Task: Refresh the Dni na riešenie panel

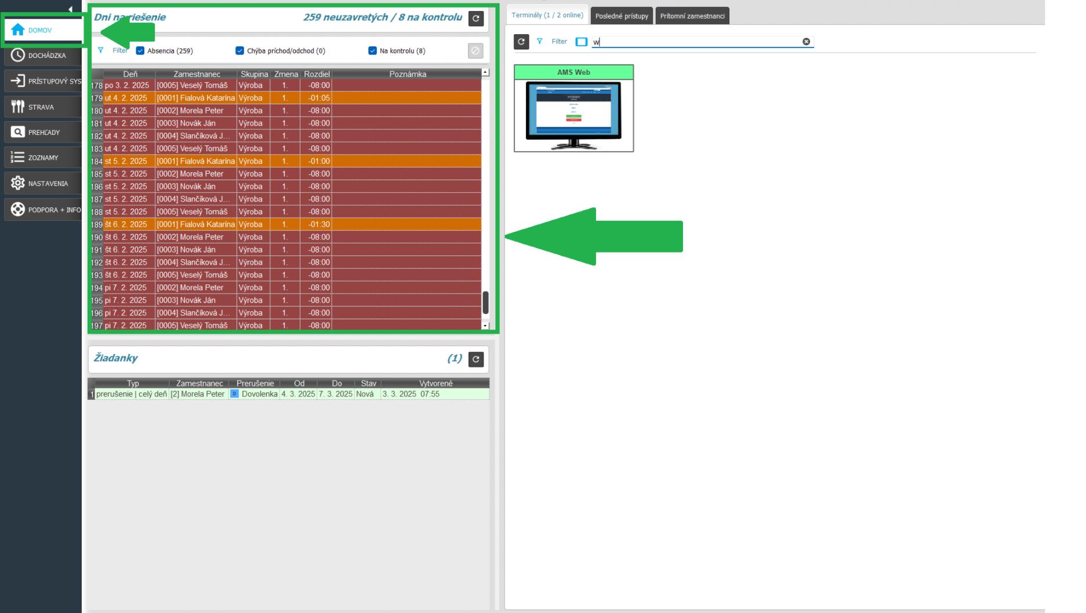Action: (475, 19)
